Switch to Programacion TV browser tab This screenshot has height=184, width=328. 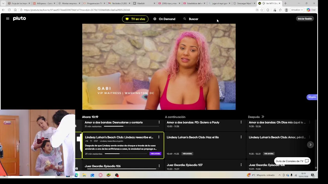tap(95, 3)
